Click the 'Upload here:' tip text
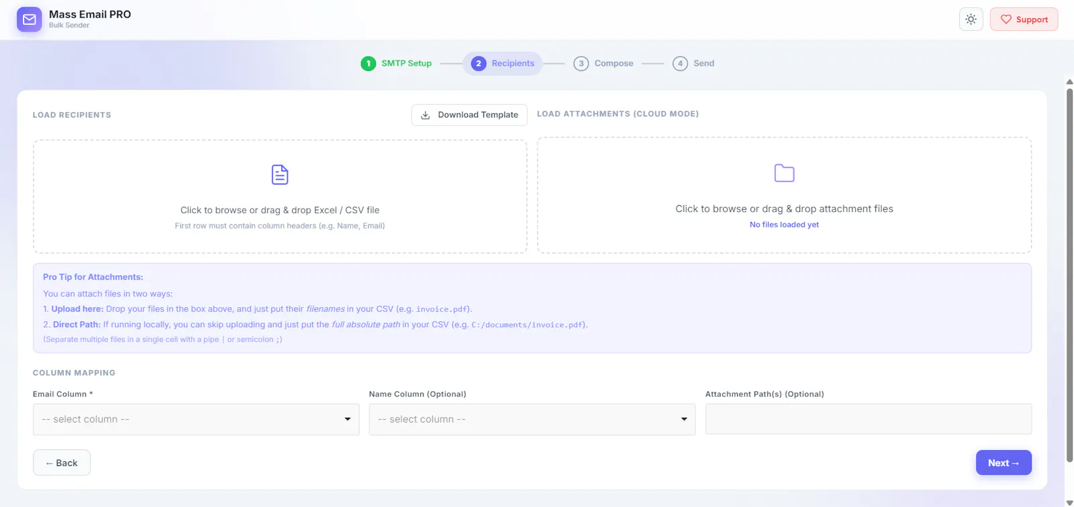 pos(77,309)
